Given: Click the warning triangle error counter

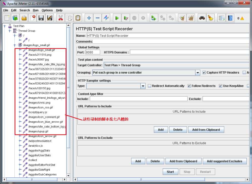Looking at the screenshot, I should [x=242, y=18].
